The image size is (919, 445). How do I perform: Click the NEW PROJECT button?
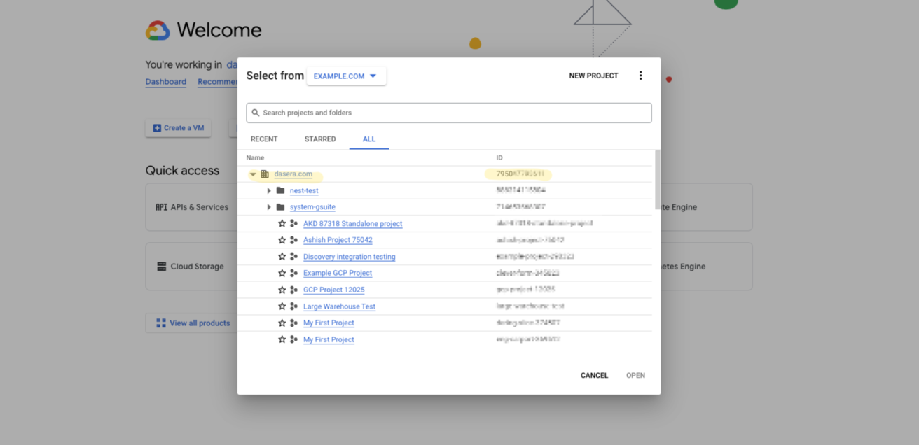(593, 76)
